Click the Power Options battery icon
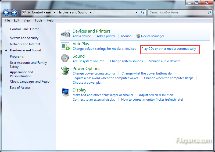Image resolution: width=215 pixels, height=152 pixels. pos(65,71)
